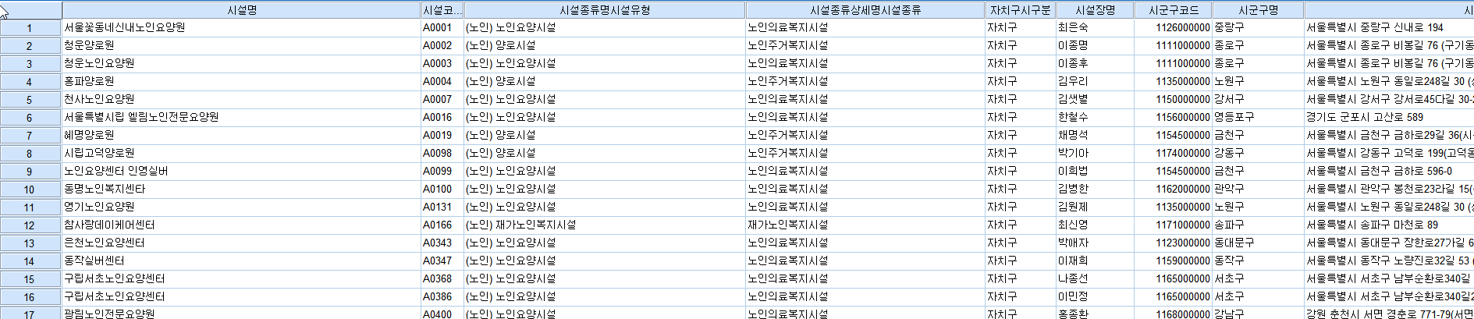
Task: Click the 시설코 column header
Action: [442, 10]
